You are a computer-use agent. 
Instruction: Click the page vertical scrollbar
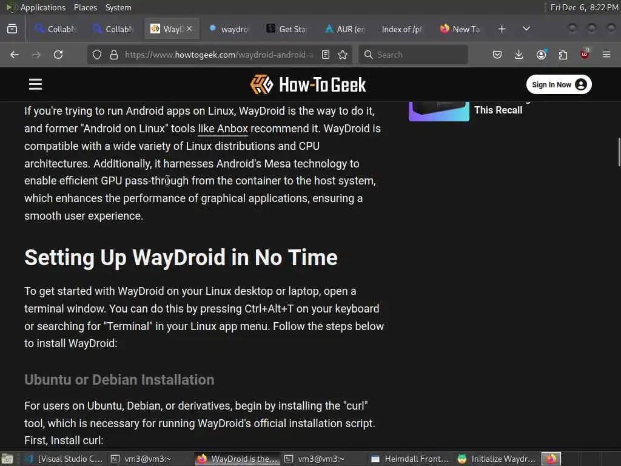(619, 152)
